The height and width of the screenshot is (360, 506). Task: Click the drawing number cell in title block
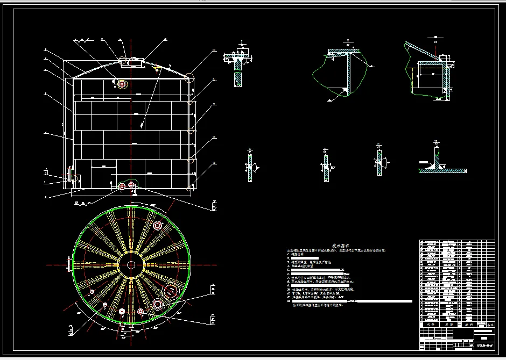click(x=484, y=347)
